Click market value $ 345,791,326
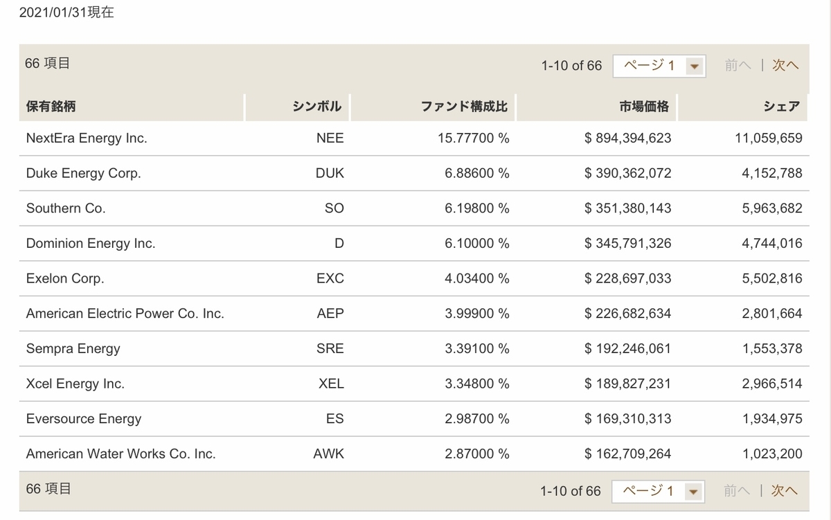Image resolution: width=831 pixels, height=520 pixels. click(x=628, y=244)
